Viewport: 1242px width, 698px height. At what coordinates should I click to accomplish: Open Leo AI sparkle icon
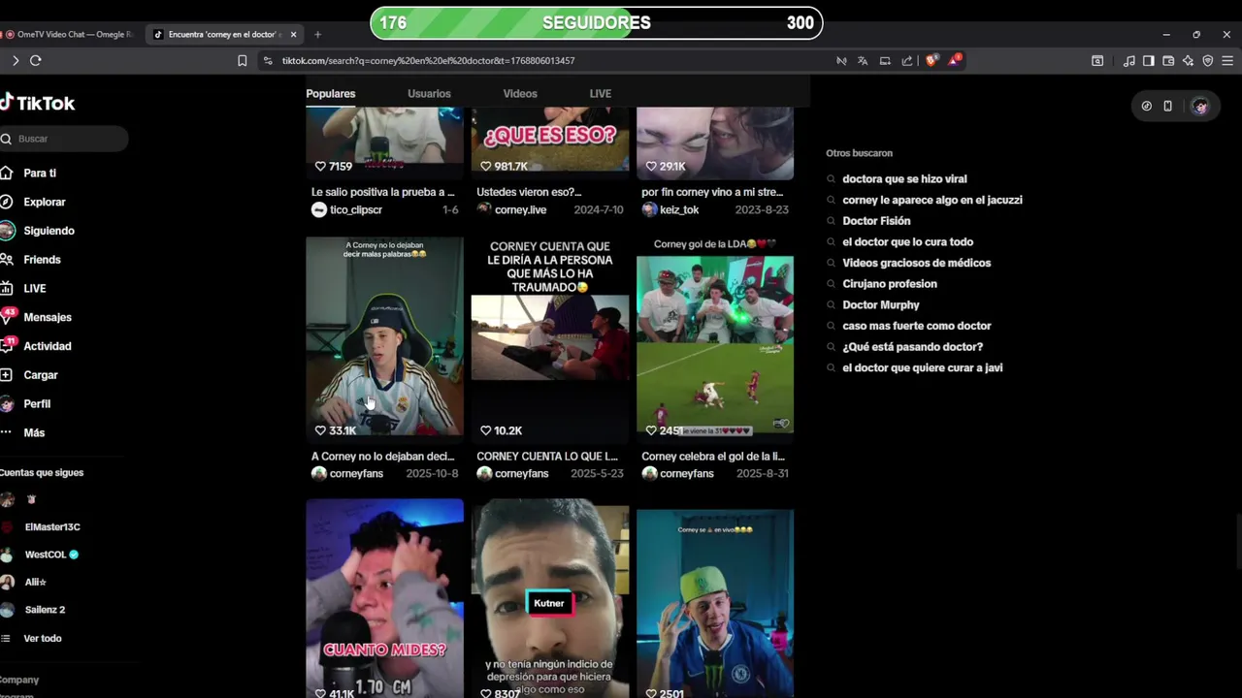pyautogui.click(x=1188, y=60)
